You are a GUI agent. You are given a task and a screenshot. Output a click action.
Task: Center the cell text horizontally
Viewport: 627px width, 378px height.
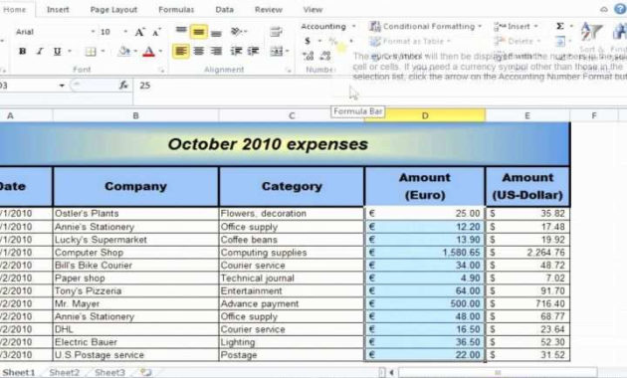pyautogui.click(x=199, y=51)
